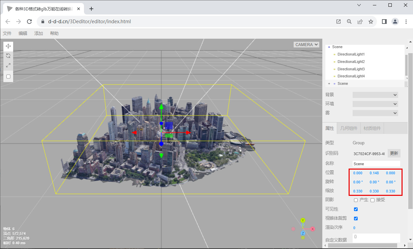Image resolution: width=413 pixels, height=249 pixels.
Task: Toggle the local space checkbox in viewport toolbar
Action: (8, 76)
